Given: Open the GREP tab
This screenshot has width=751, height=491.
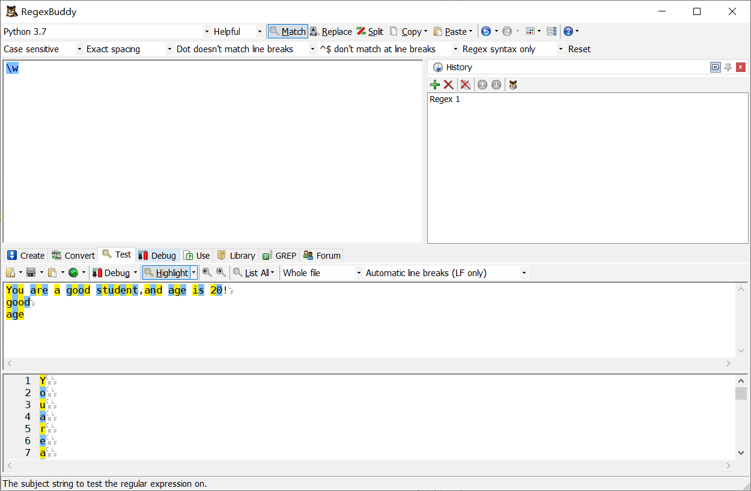Looking at the screenshot, I should click(x=279, y=255).
